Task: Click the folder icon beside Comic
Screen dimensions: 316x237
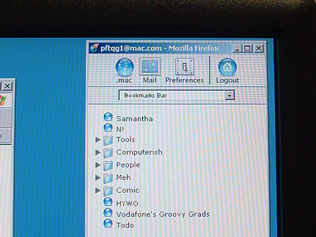Action: click(x=108, y=191)
